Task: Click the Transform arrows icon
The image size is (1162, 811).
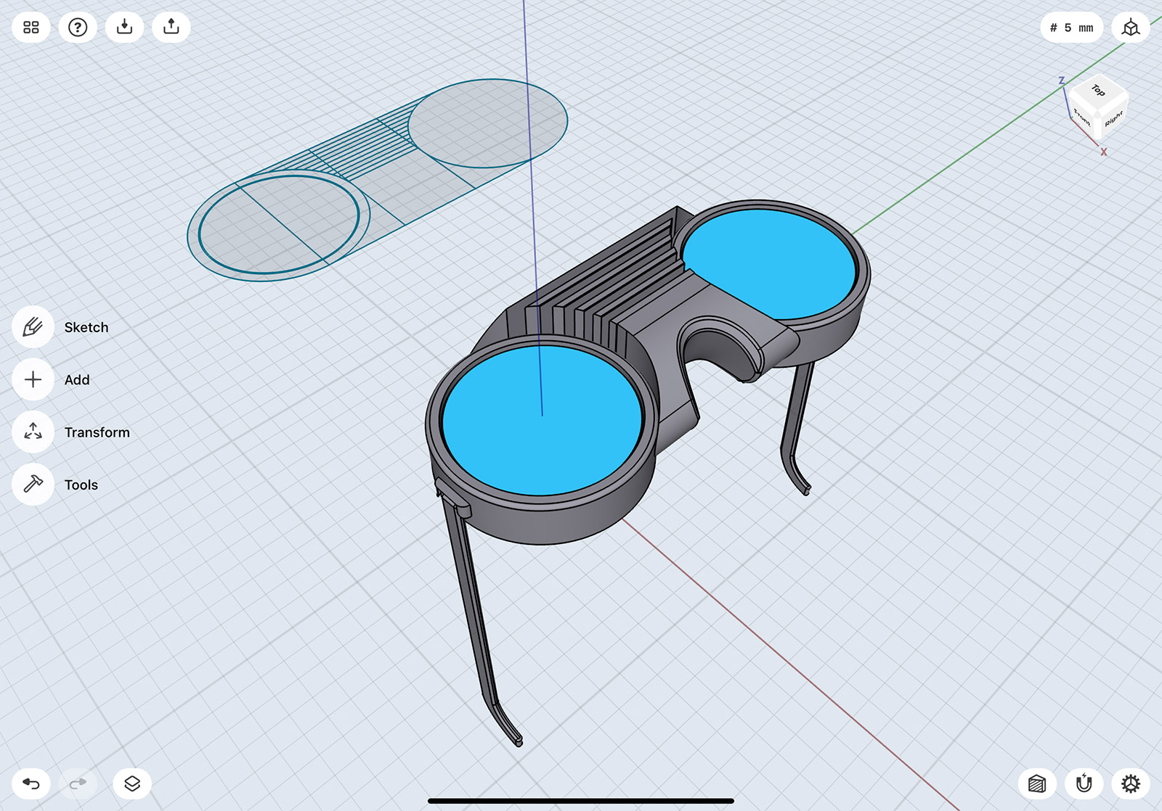Action: click(33, 432)
